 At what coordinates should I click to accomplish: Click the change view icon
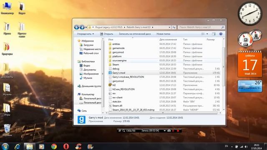(x=203, y=34)
